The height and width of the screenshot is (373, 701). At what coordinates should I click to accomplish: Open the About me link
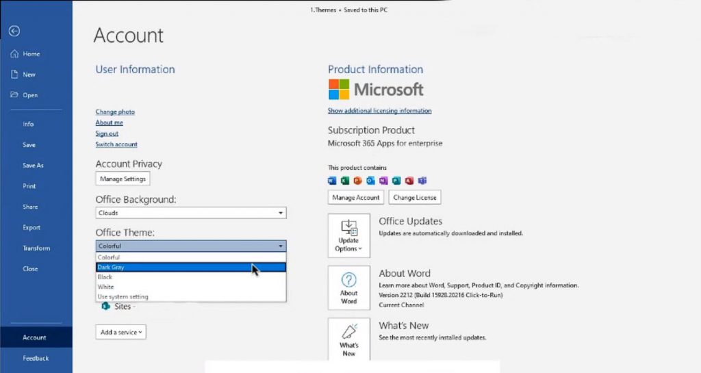click(x=109, y=123)
